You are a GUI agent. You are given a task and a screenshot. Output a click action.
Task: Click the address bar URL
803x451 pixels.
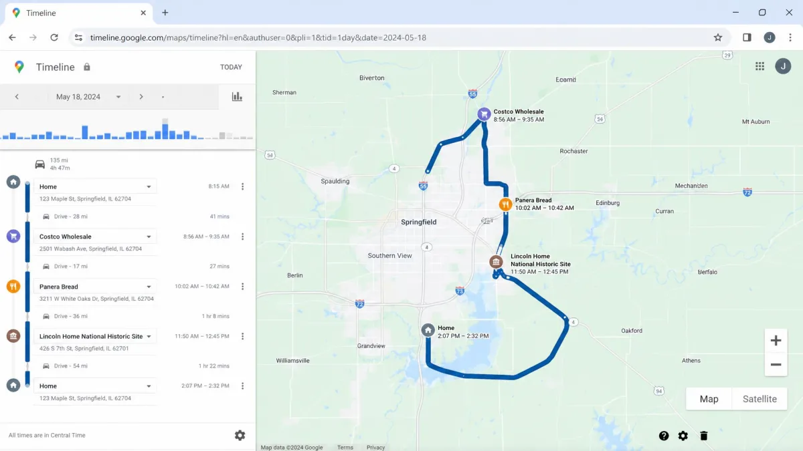click(x=258, y=37)
